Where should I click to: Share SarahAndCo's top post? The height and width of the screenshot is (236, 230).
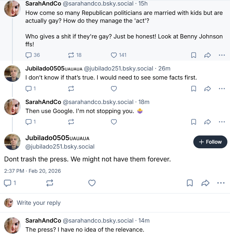tap(208, 55)
